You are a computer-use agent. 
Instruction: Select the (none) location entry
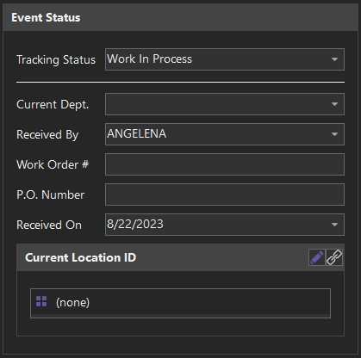(x=180, y=302)
